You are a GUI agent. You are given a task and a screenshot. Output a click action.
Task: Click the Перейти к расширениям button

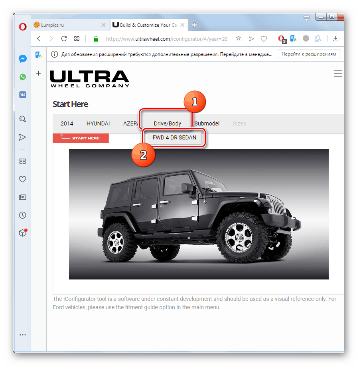pos(308,54)
